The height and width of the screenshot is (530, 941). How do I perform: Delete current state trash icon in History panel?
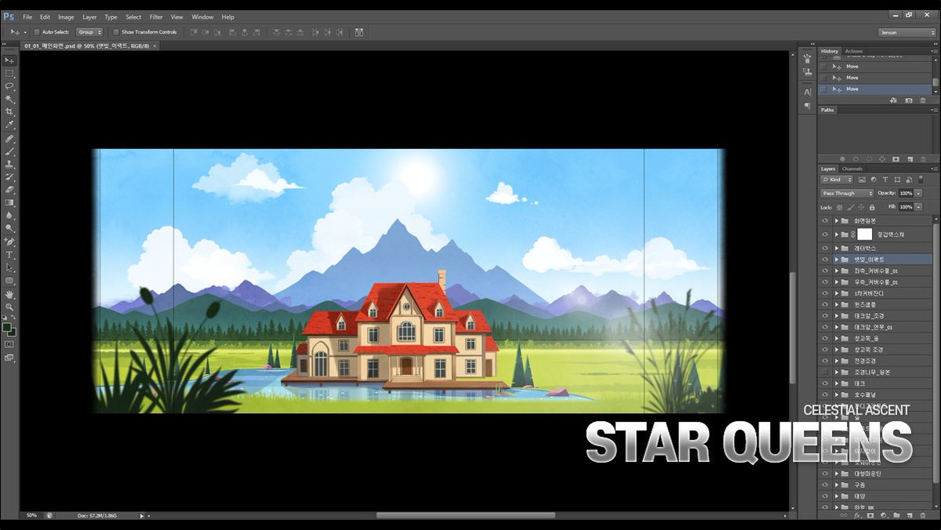(x=922, y=100)
